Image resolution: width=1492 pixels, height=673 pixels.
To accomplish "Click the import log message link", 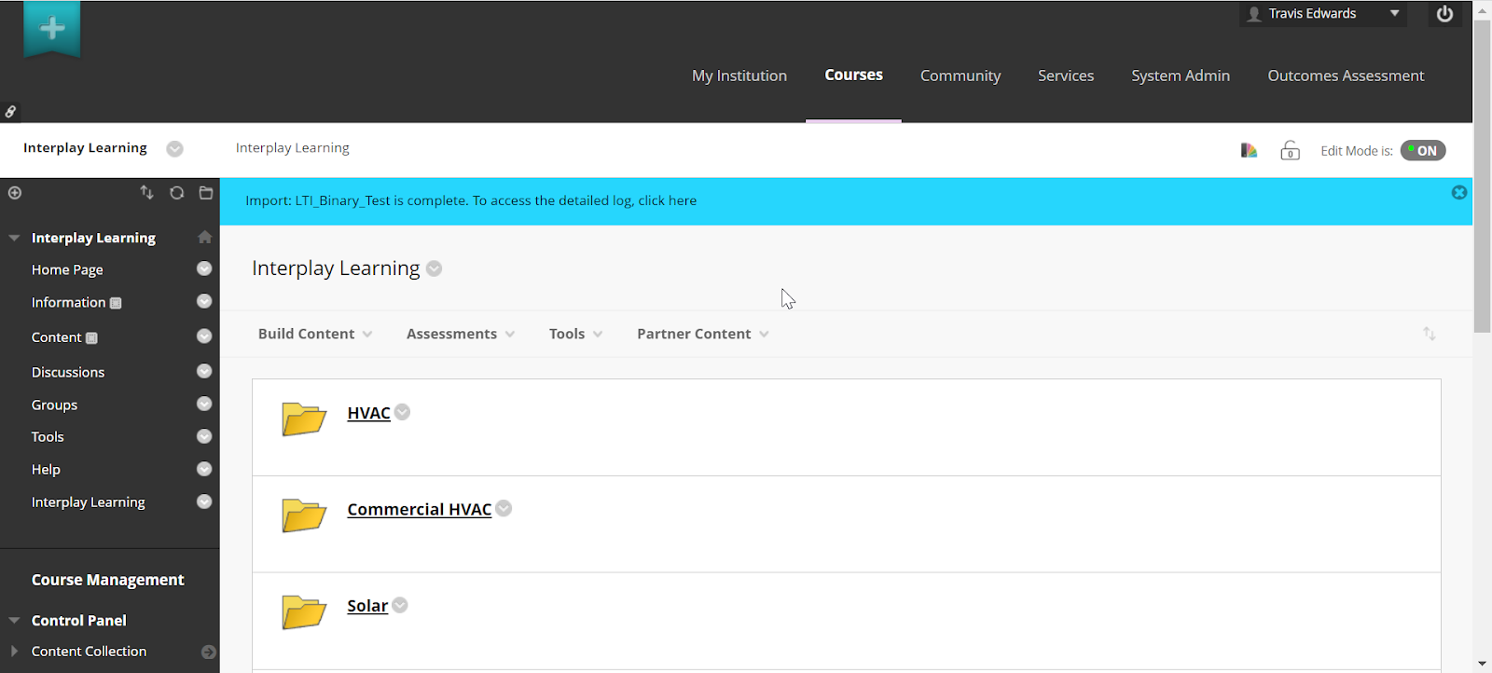I will click(667, 200).
